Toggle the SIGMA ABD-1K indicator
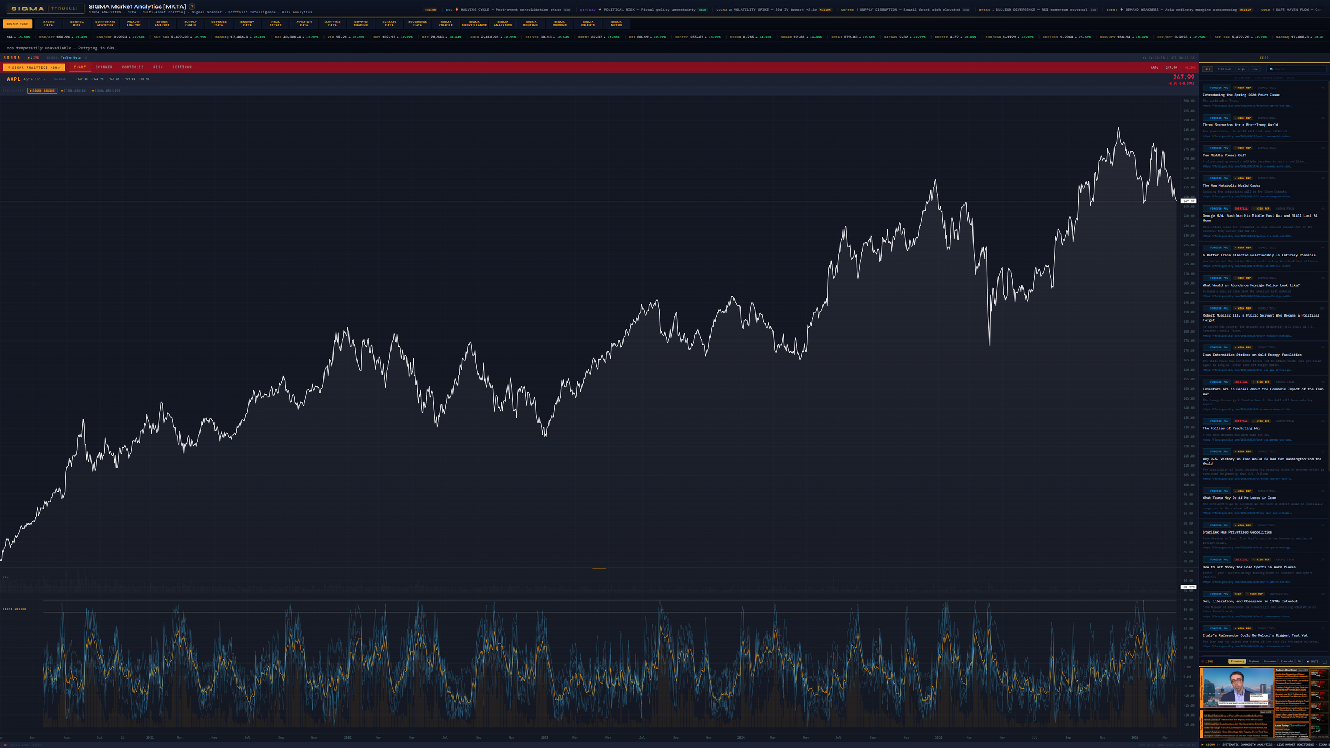Viewport: 1330px width, 748px height. (x=74, y=90)
